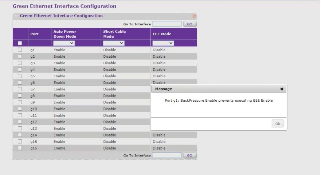Focus the bottom Go To Interface field
The height and width of the screenshot is (175, 321).
[167, 155]
